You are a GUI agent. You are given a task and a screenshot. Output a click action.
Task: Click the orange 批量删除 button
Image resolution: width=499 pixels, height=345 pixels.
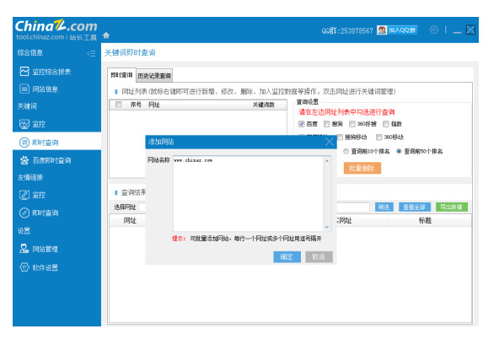coord(362,168)
